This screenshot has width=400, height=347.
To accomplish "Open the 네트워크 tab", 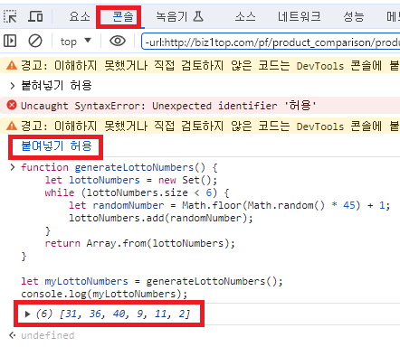I will [x=299, y=16].
